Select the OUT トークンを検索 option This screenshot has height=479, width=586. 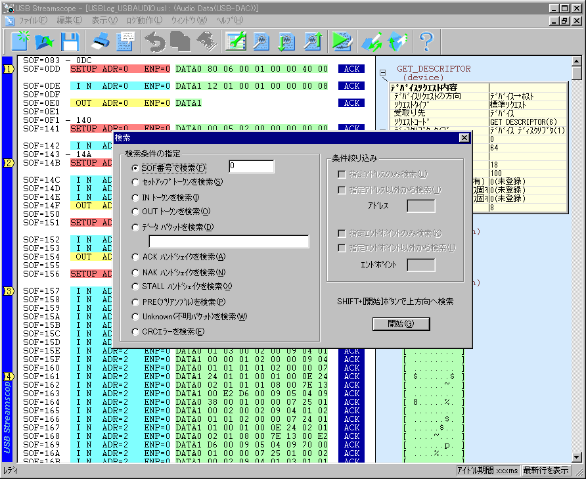tap(135, 212)
